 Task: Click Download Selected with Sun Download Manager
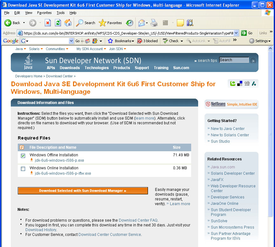[x=83, y=191]
